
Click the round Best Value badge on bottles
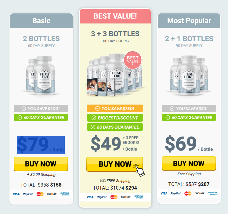132,60
